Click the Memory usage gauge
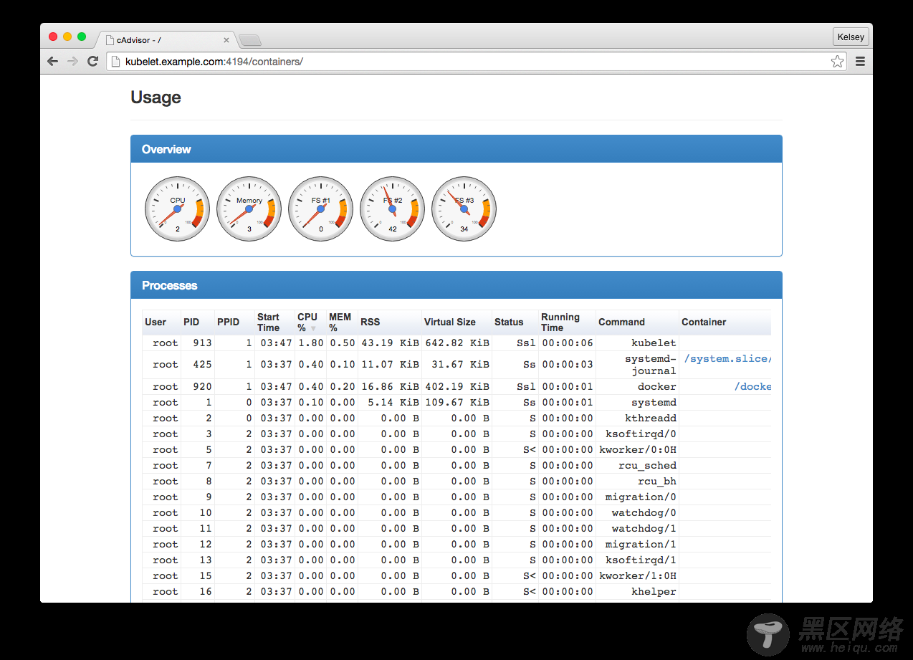This screenshot has width=913, height=660. coord(249,209)
